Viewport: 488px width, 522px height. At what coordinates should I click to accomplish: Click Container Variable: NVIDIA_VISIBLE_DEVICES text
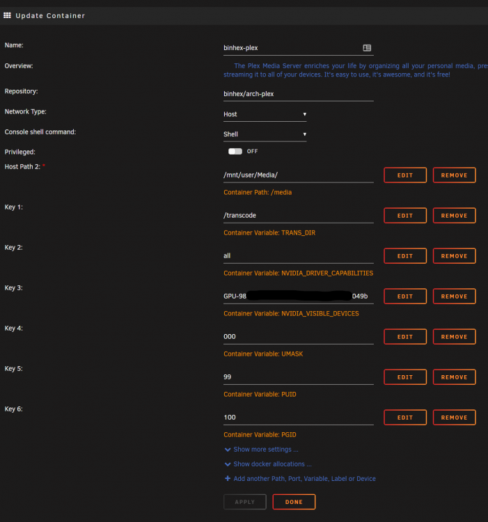291,314
